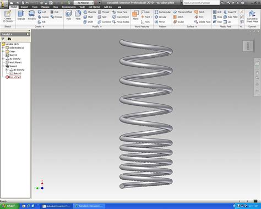
Task: Open the Environments ribbon tab
Action: pyautogui.click(x=69, y=7)
